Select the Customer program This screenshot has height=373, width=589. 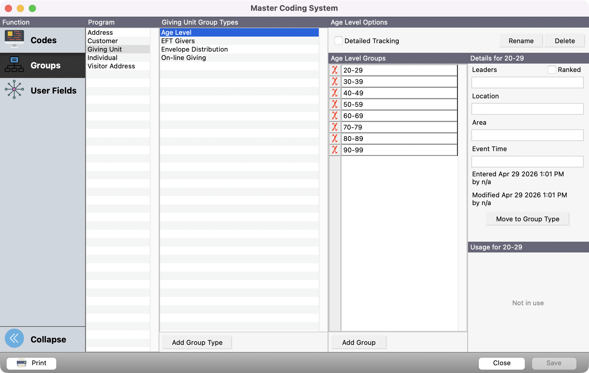[x=118, y=41]
